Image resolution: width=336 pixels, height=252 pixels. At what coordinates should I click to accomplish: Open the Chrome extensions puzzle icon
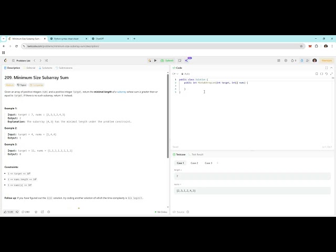(x=317, y=46)
